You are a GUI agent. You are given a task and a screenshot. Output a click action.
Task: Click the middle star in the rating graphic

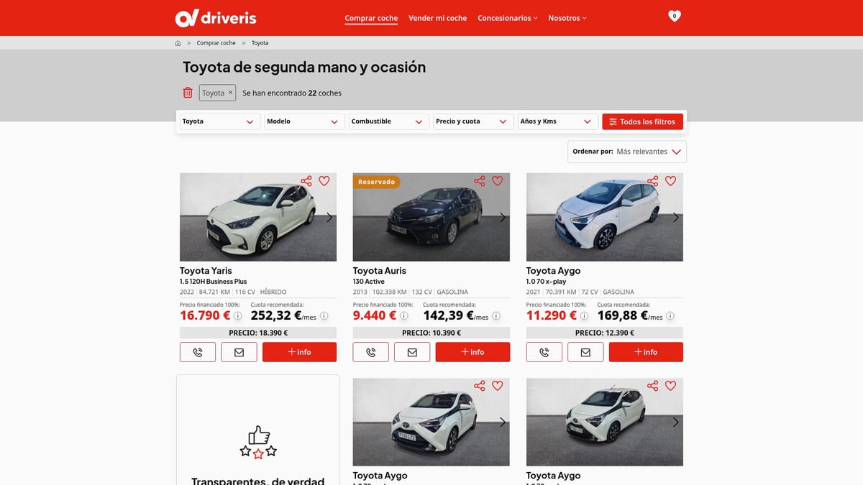pos(257,452)
